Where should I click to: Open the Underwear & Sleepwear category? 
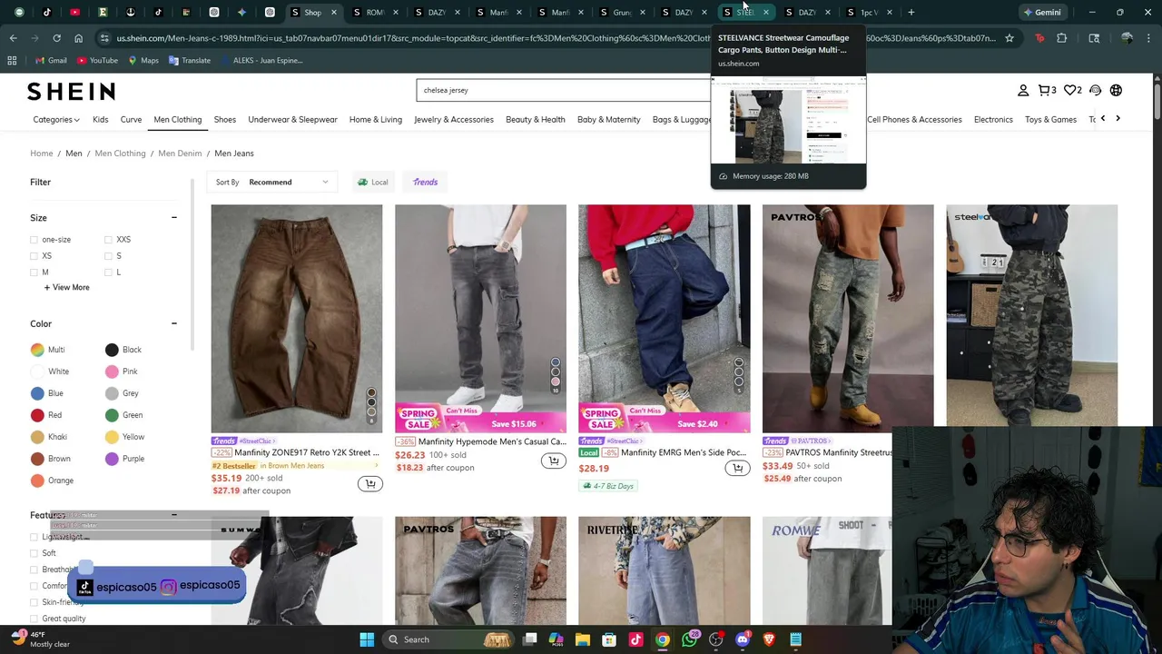[292, 119]
